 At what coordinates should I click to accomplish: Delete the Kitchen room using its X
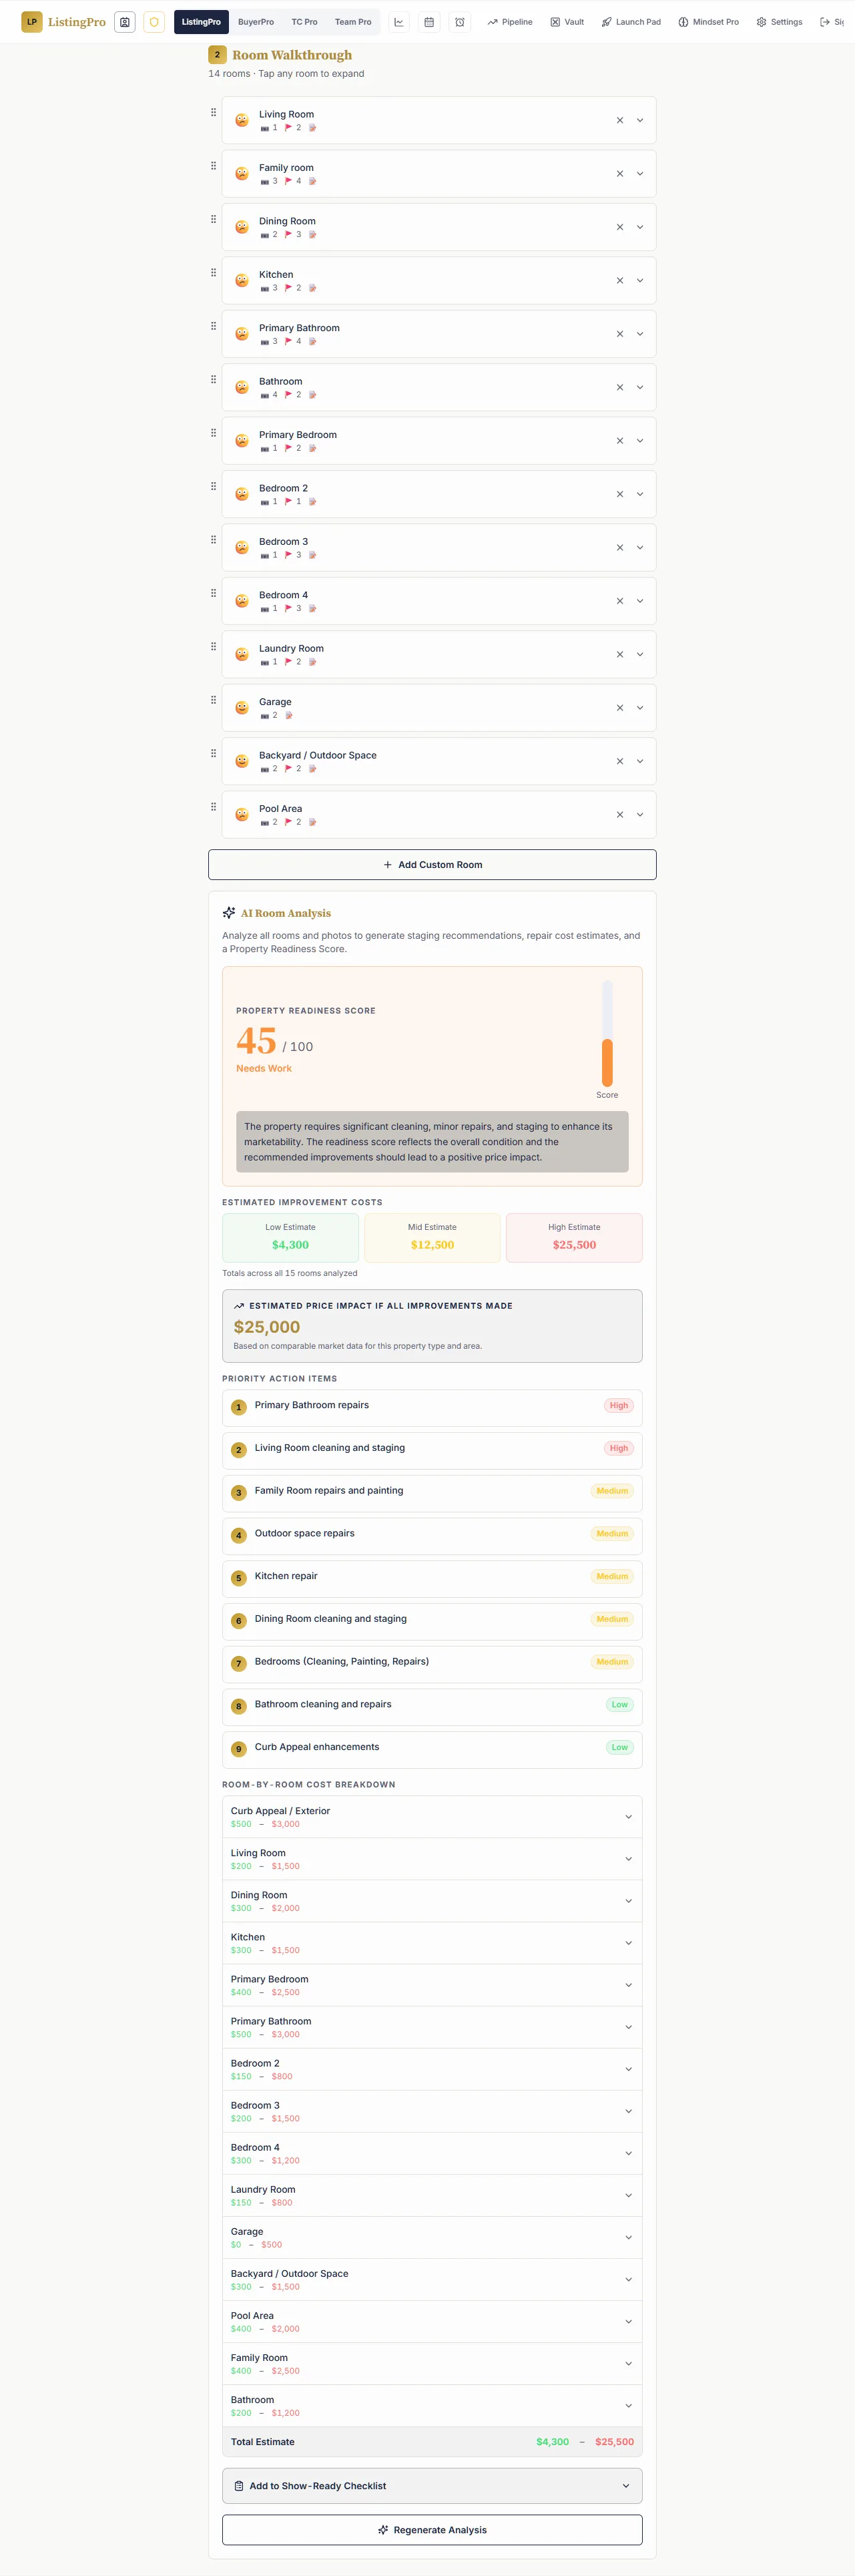[x=620, y=280]
